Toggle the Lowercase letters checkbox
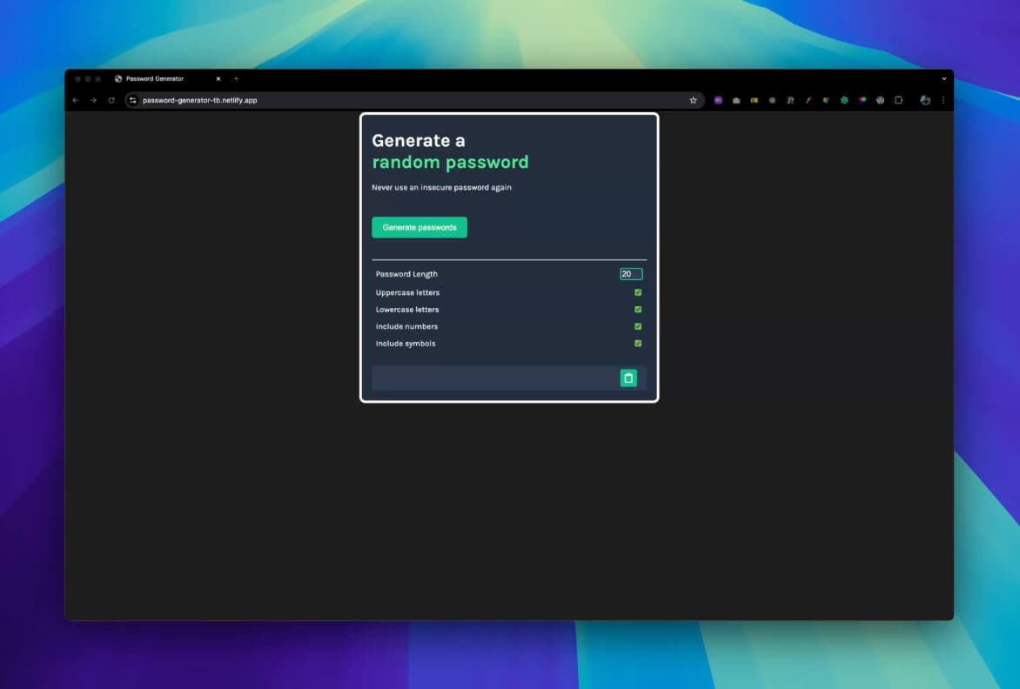Viewport: 1020px width, 689px height. point(637,309)
